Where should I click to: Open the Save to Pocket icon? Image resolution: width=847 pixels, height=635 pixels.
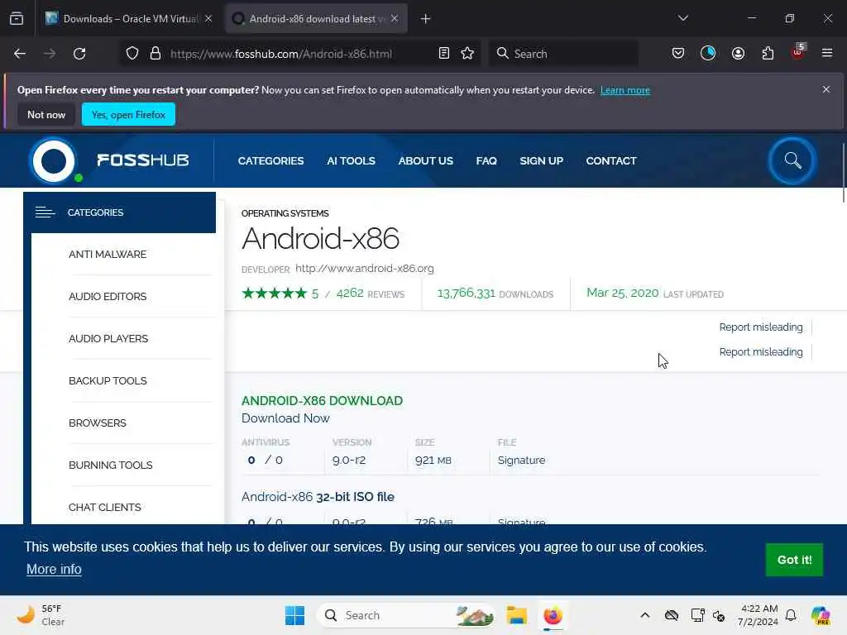[678, 54]
